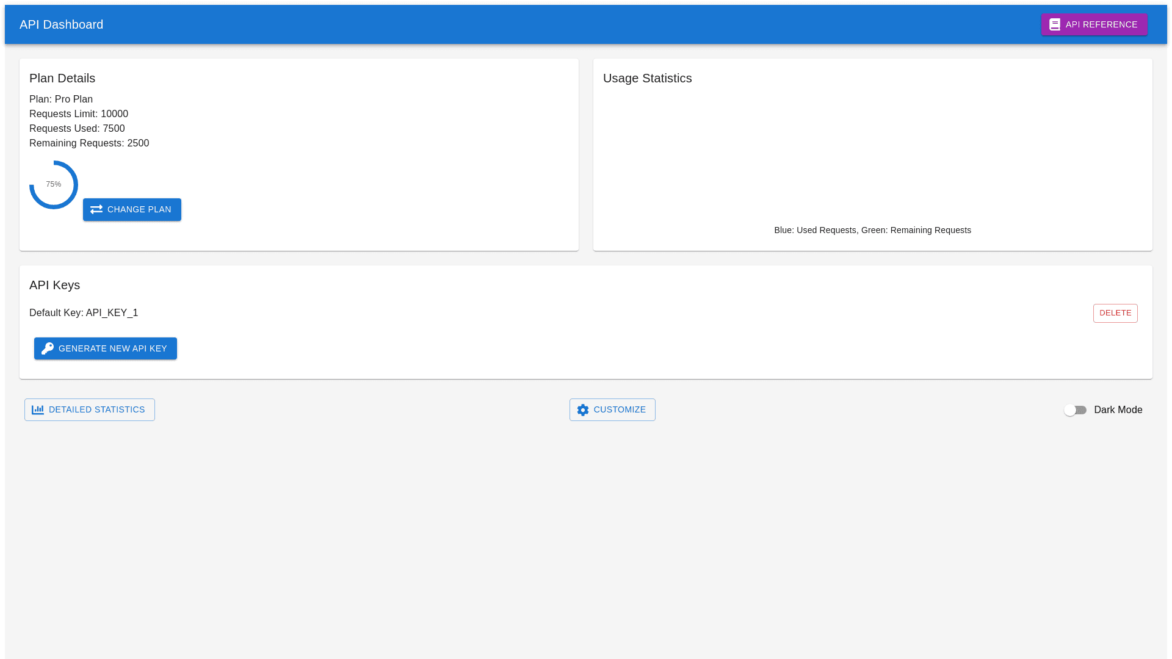Viewport: 1172px width, 659px height.
Task: Click the API Dashboard title
Action: point(61,24)
